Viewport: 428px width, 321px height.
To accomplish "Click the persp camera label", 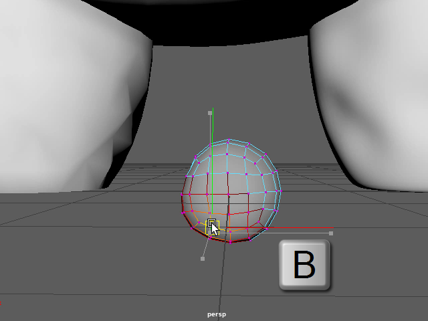I will tap(217, 314).
